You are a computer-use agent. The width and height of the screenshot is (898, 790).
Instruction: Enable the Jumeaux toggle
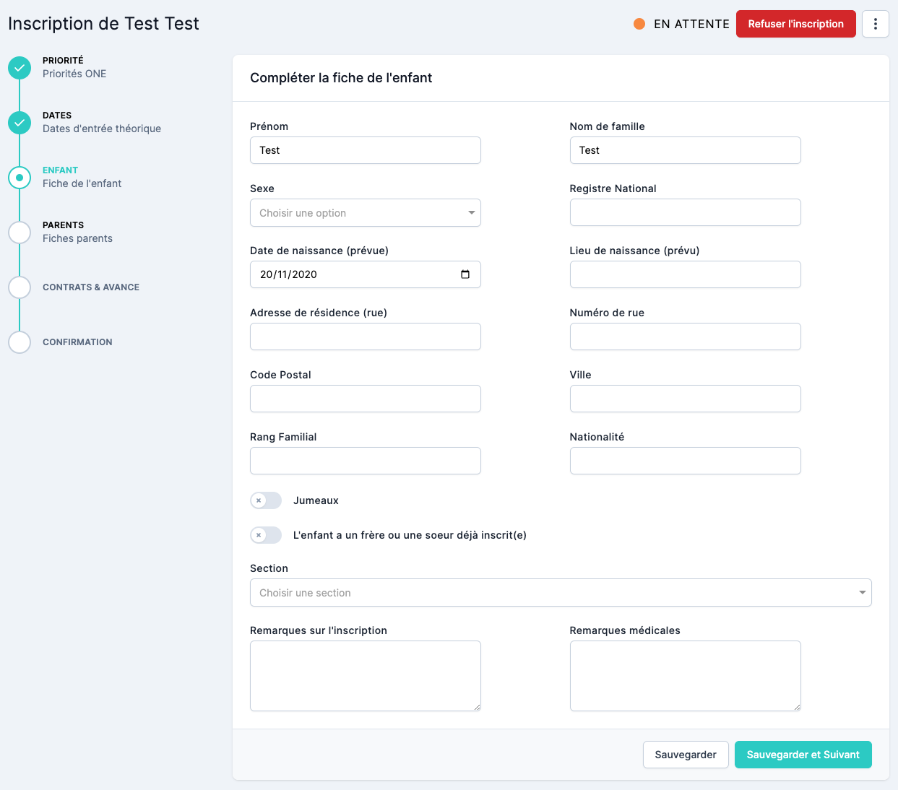click(x=266, y=500)
